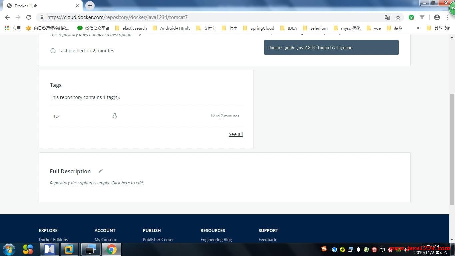Open the selenium bookmark folder
Image resolution: width=455 pixels, height=256 pixels.
coord(315,28)
